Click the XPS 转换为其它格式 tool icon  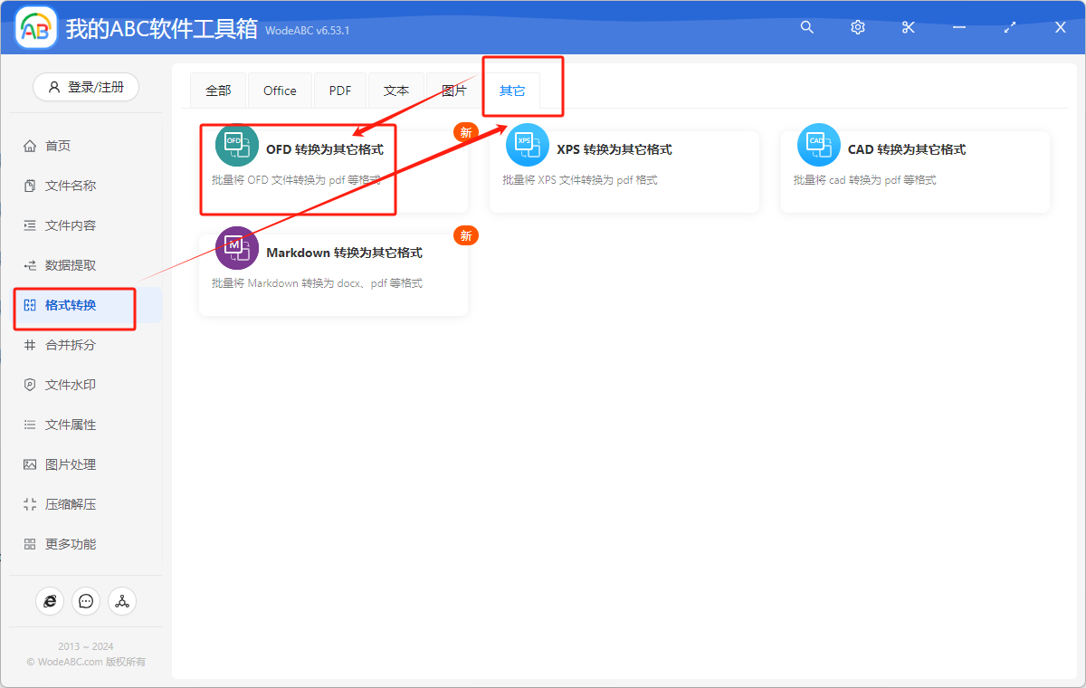(528, 144)
